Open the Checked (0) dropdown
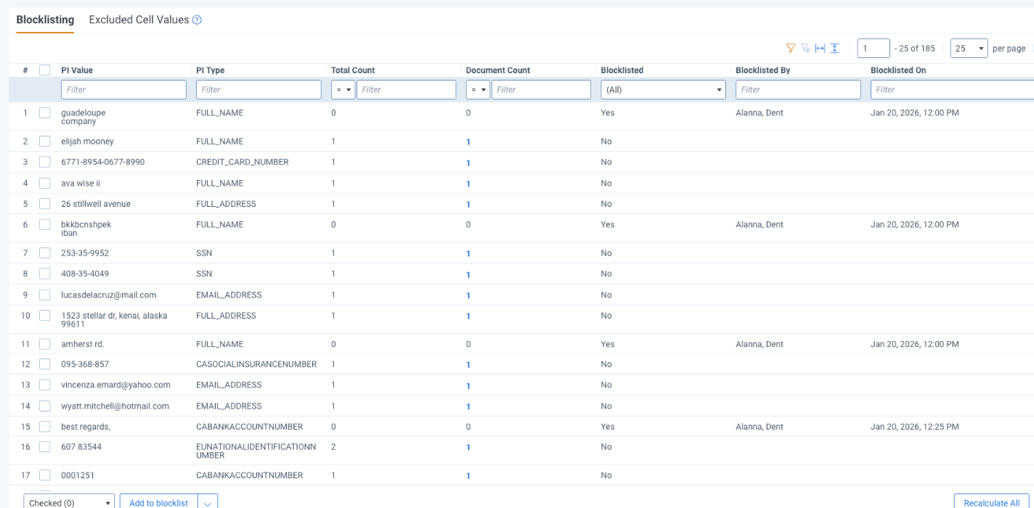The height and width of the screenshot is (508, 1034). pyautogui.click(x=69, y=502)
